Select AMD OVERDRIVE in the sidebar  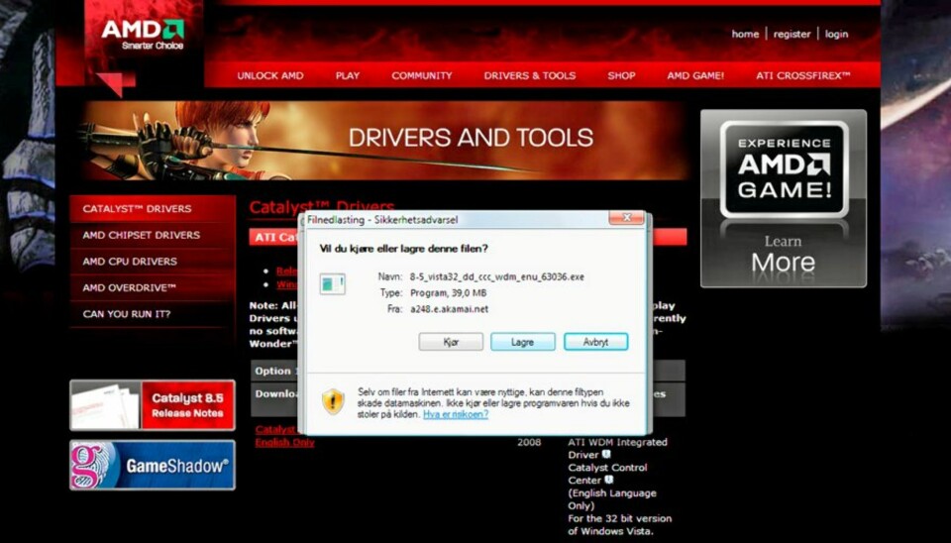point(153,287)
